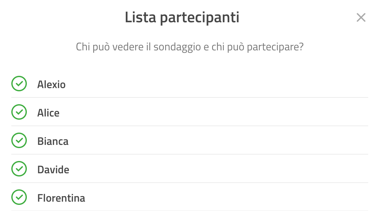This screenshot has width=375, height=211.
Task: Click the check circle icon beside Florentina
Action: pos(19,197)
